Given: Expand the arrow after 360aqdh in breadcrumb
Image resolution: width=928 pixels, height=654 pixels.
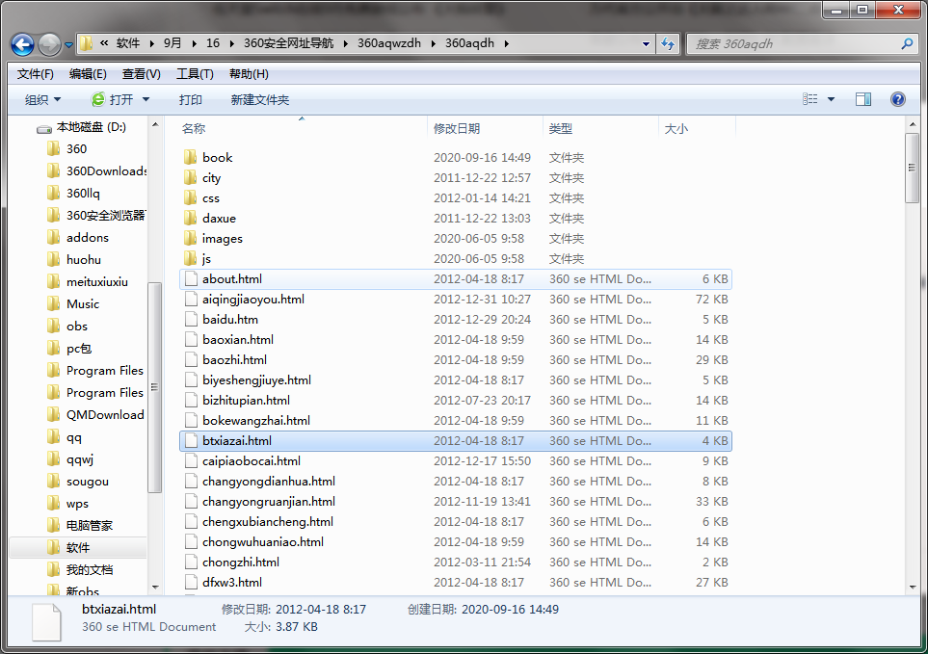Looking at the screenshot, I should (x=507, y=43).
